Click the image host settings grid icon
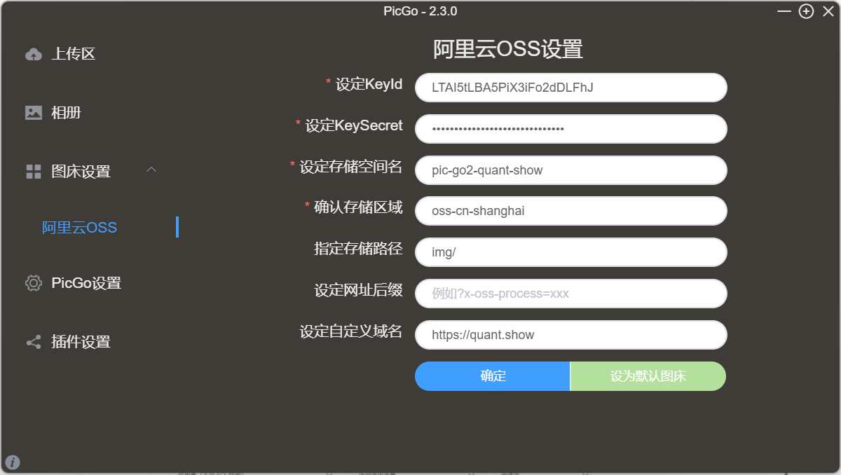Screen dimensions: 841x475 point(33,172)
